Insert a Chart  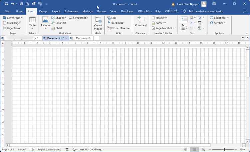coord(57,28)
